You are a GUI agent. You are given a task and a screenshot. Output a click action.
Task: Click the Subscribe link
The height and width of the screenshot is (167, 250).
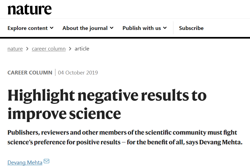click(191, 28)
